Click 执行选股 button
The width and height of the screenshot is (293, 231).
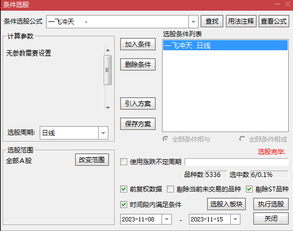271,204
